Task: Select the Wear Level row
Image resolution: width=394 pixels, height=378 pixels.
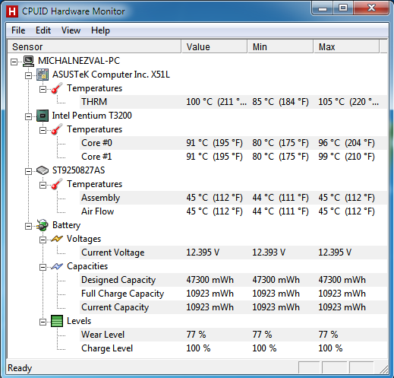Action: pos(233,335)
